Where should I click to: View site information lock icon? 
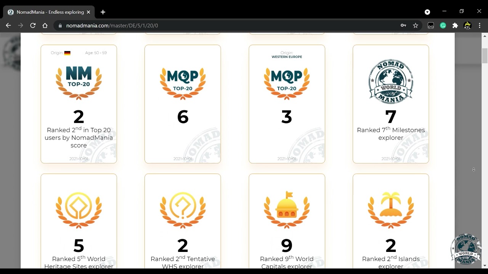(x=60, y=25)
